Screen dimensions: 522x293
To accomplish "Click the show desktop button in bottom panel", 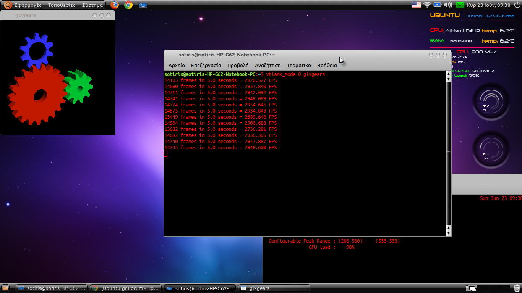I will [5, 288].
